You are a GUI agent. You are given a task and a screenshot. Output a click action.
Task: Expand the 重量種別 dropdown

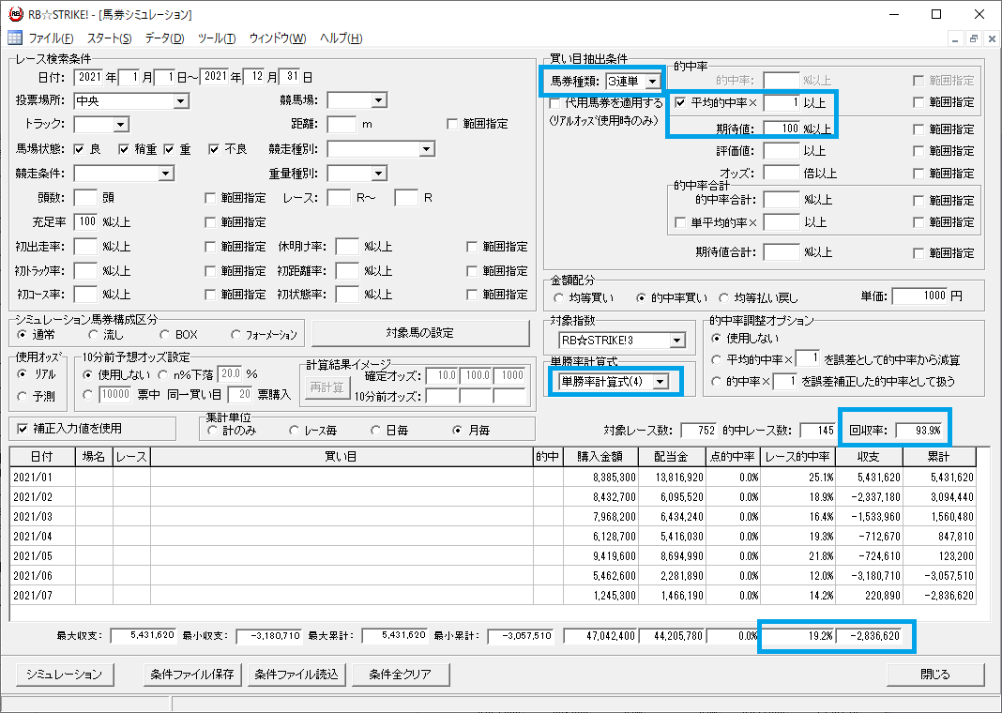coord(379,174)
